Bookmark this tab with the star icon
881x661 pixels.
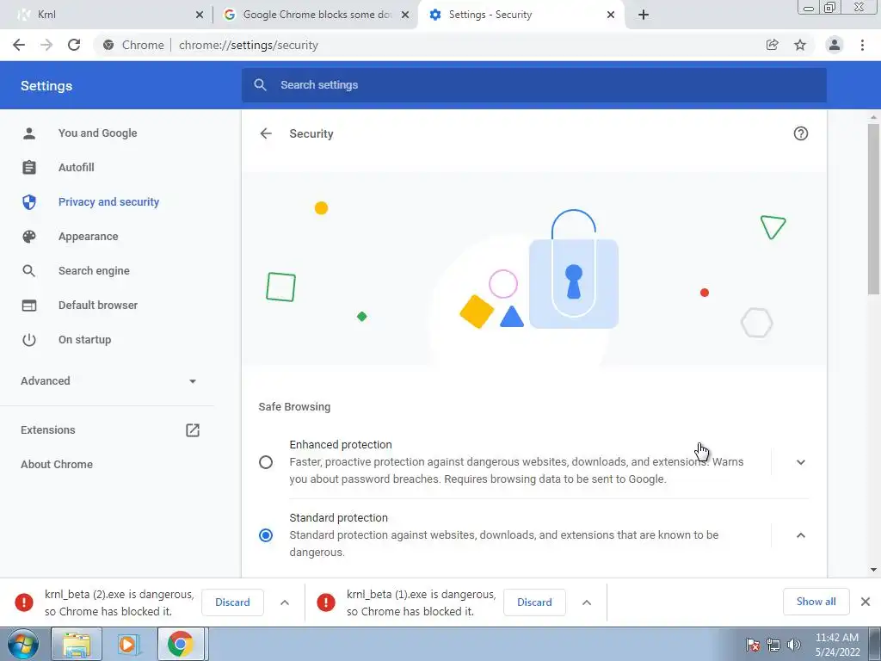coord(800,45)
